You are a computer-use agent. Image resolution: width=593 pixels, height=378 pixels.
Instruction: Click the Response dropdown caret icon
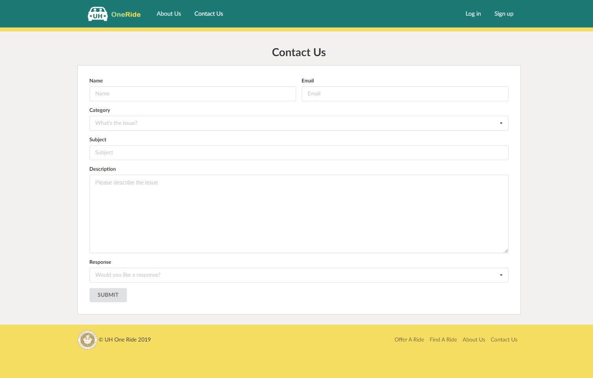[501, 275]
